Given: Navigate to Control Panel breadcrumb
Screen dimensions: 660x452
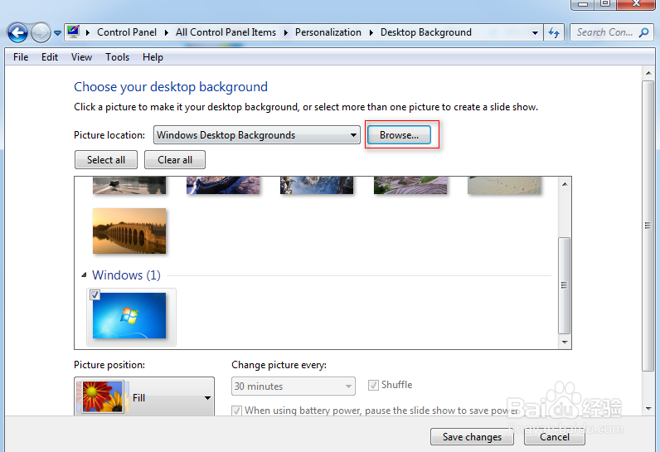Looking at the screenshot, I should pos(127,32).
